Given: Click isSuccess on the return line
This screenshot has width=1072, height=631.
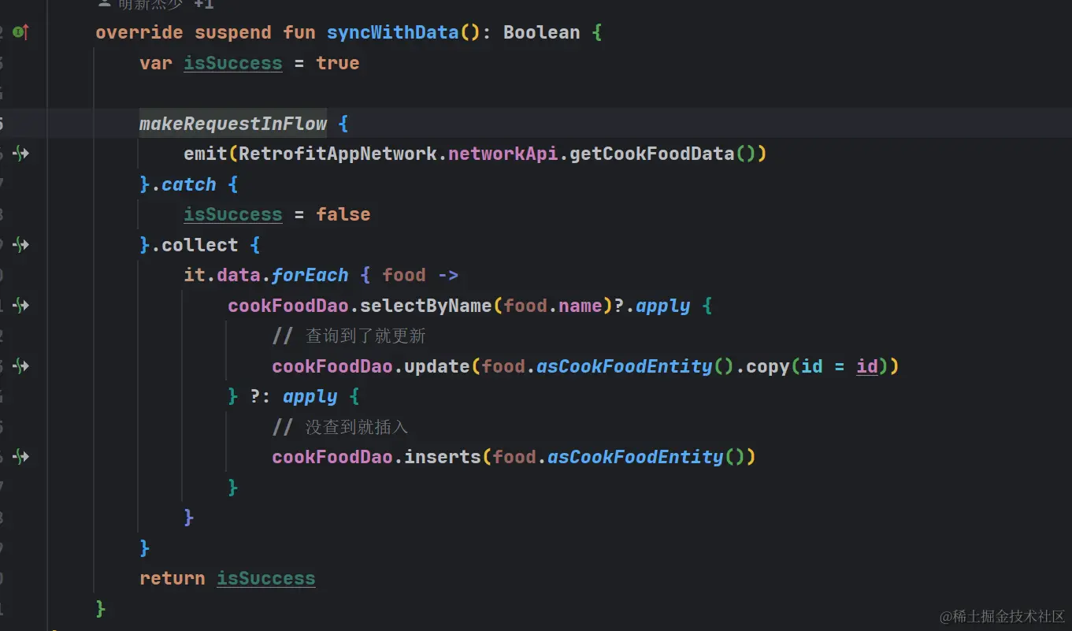Looking at the screenshot, I should click(x=266, y=578).
